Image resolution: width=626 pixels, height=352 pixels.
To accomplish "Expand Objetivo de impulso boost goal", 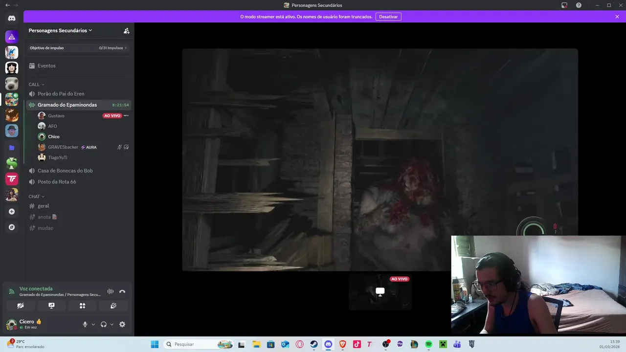I will coord(78,48).
